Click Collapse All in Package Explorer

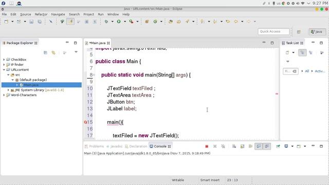(45, 52)
